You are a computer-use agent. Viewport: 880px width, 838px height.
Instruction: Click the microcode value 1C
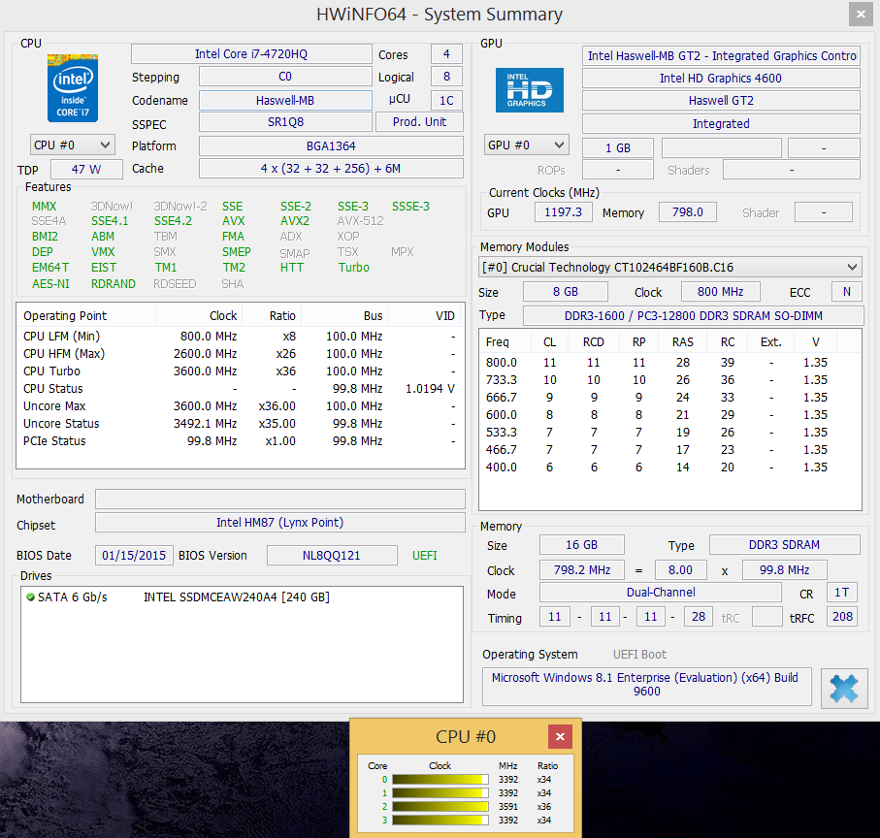(446, 101)
